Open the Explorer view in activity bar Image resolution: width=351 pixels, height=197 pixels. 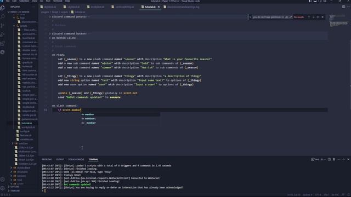coord(2,8)
